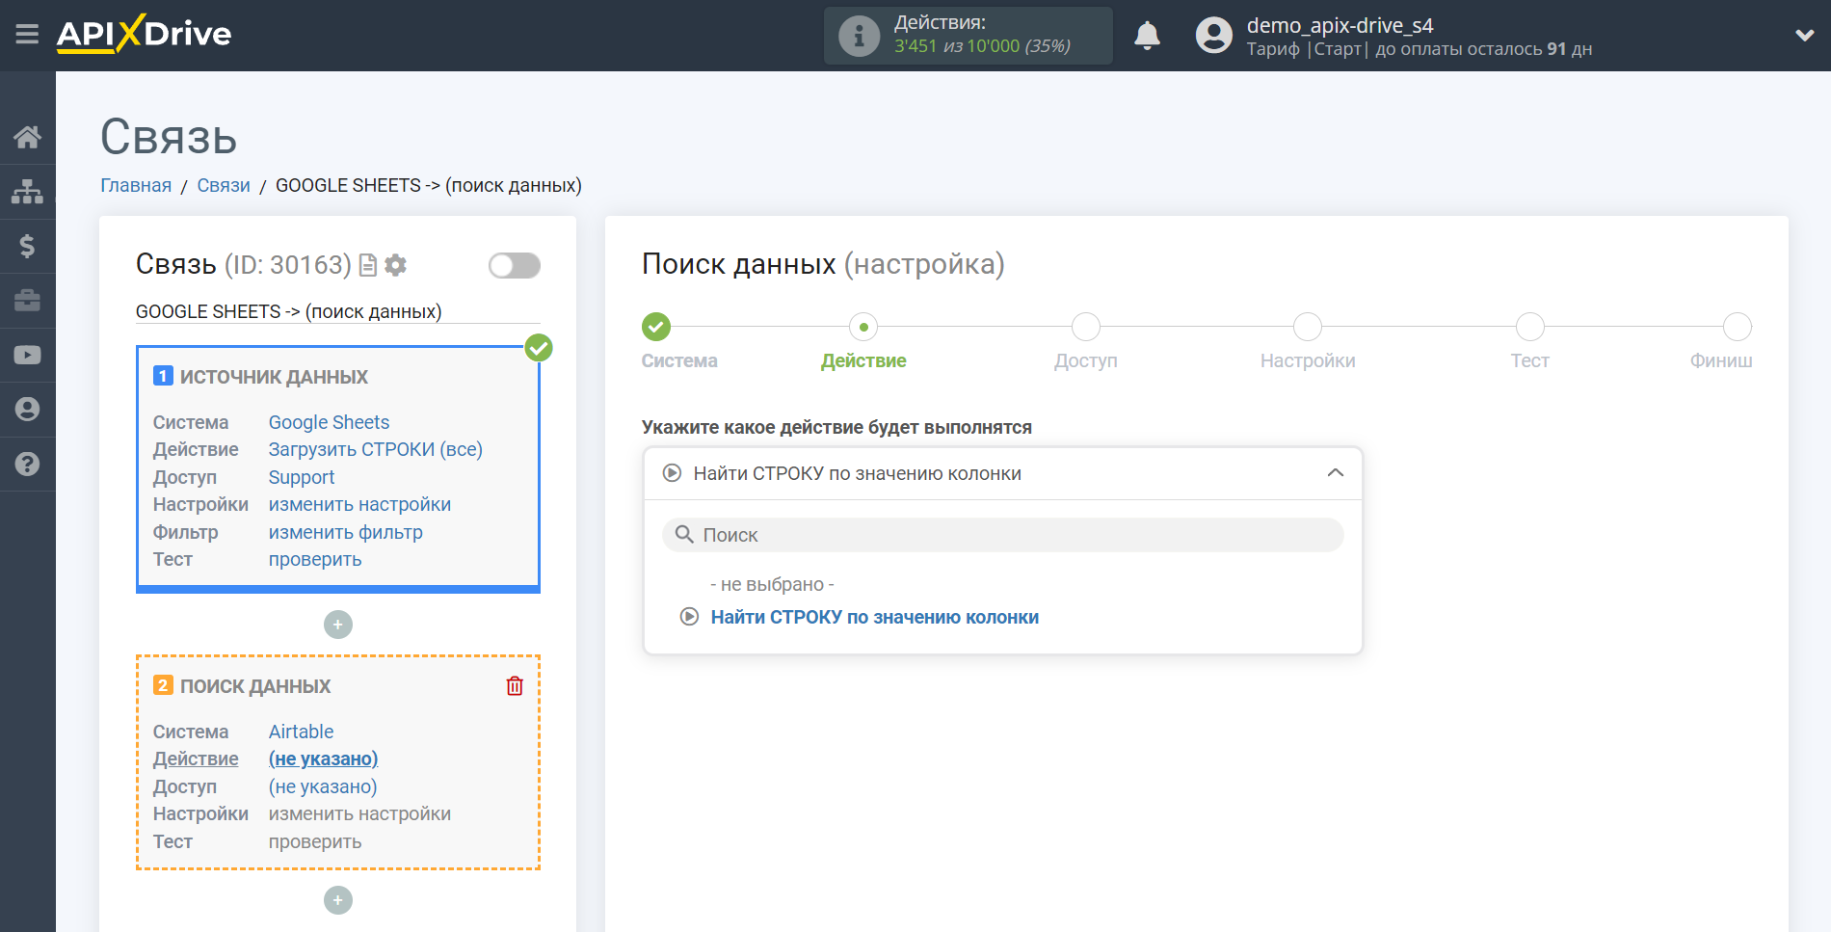The image size is (1831, 932).
Task: Click magnifier icon in search field
Action: (684, 534)
